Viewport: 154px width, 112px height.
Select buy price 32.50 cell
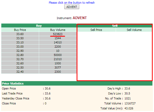click(x=20, y=68)
